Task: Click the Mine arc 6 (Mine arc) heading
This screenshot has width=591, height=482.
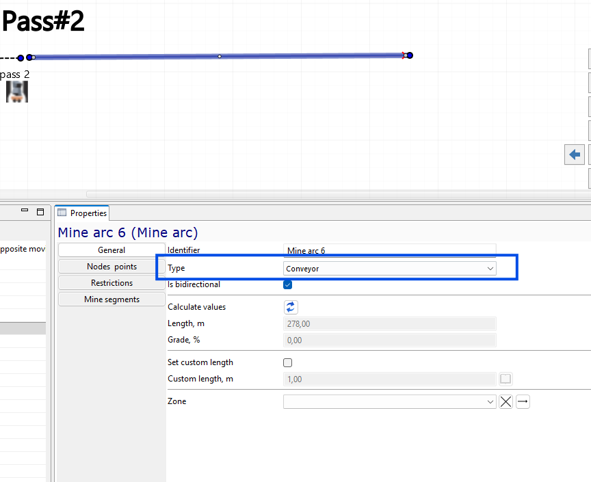Action: (x=128, y=232)
